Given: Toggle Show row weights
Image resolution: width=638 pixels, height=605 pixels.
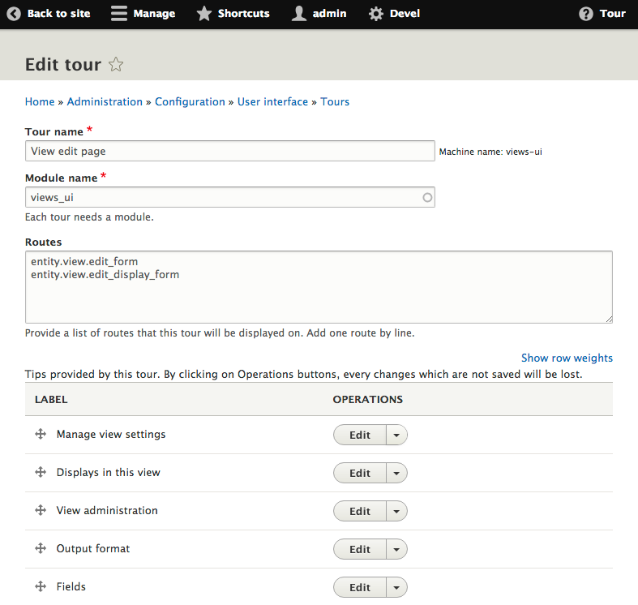Looking at the screenshot, I should [x=567, y=358].
